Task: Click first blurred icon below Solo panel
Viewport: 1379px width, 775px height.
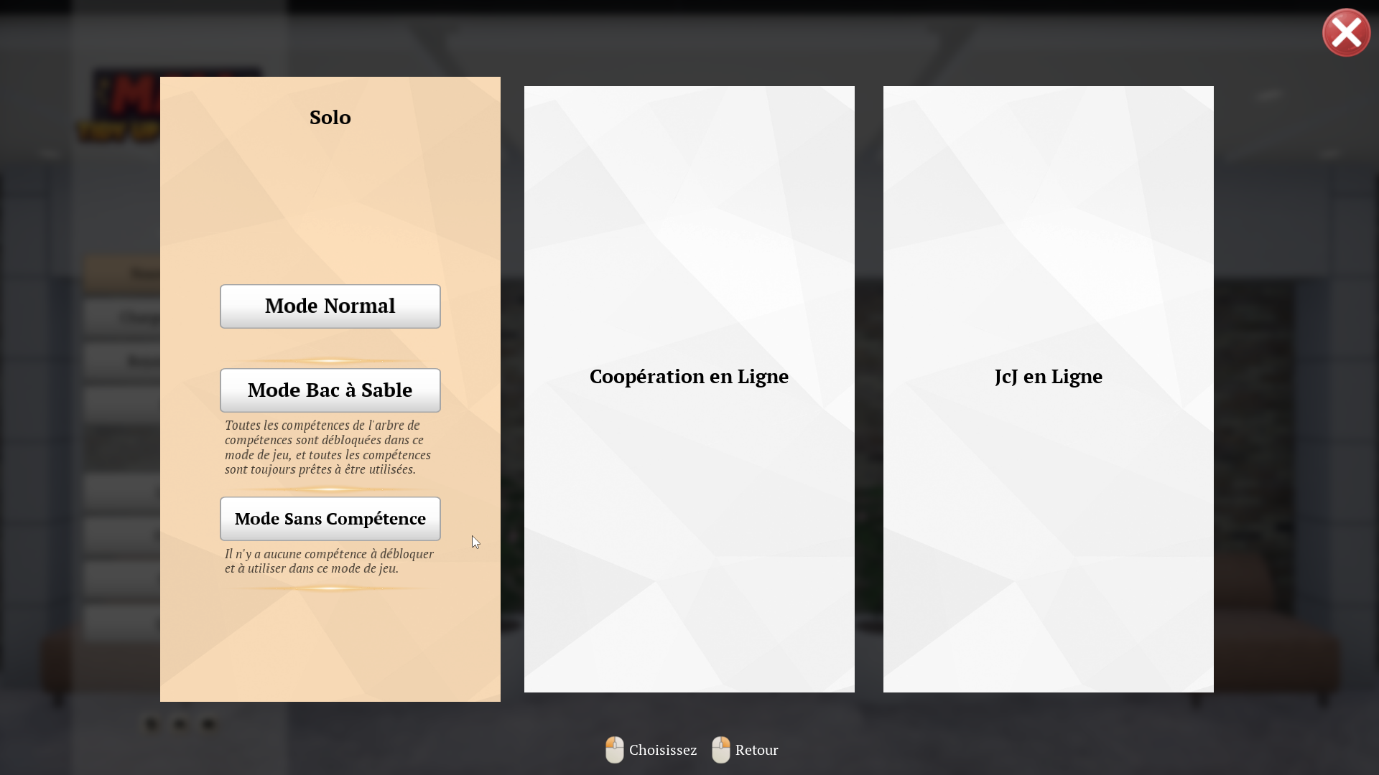Action: (152, 724)
